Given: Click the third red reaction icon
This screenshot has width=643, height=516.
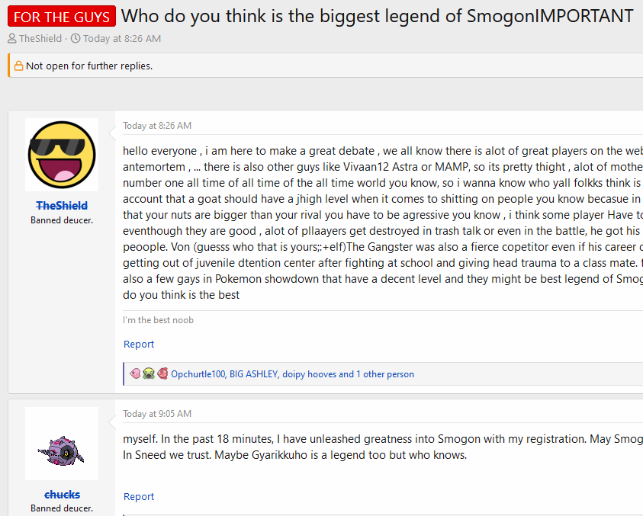Looking at the screenshot, I should 162,373.
